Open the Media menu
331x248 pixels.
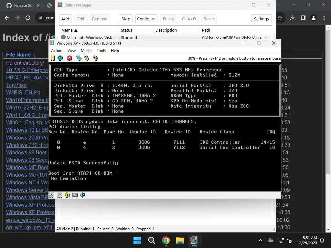(x=86, y=51)
